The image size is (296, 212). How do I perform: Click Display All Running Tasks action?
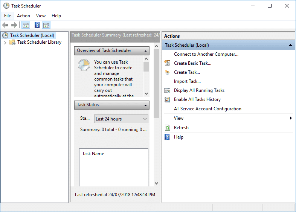coord(199,90)
